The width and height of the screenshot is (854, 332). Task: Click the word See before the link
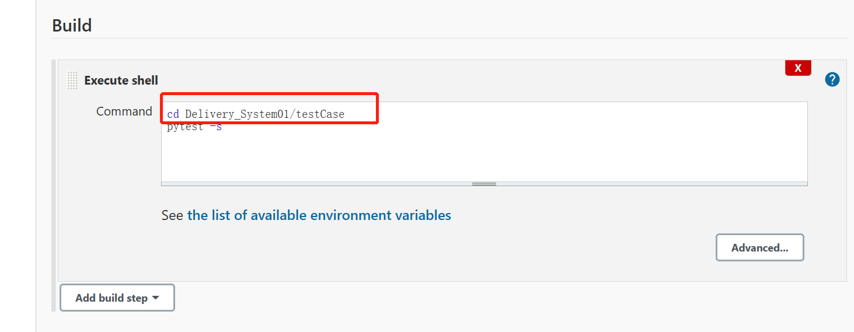(x=172, y=215)
